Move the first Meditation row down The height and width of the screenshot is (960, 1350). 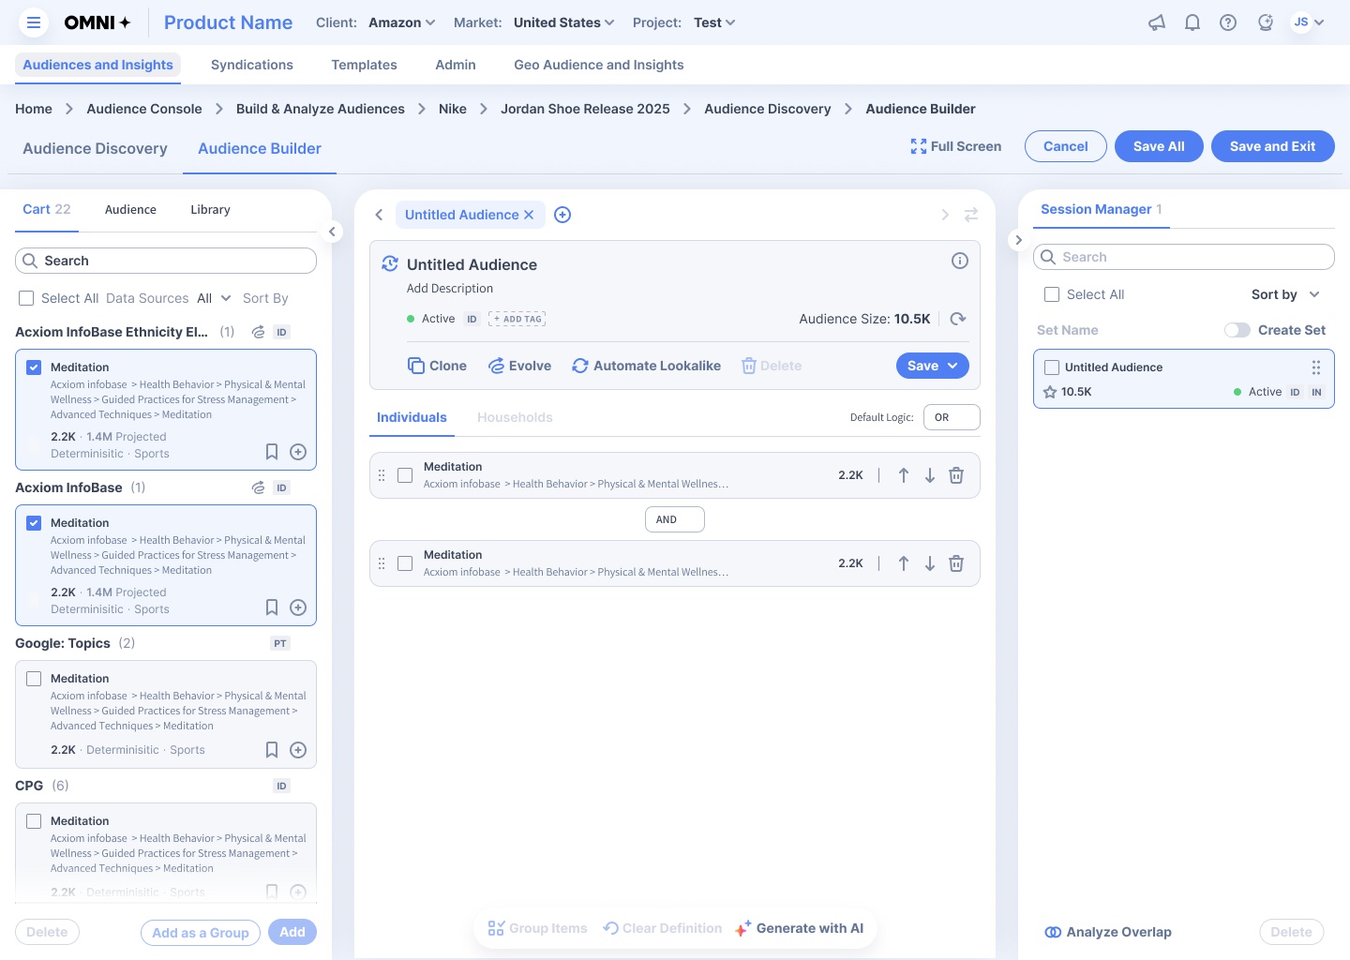pos(930,475)
